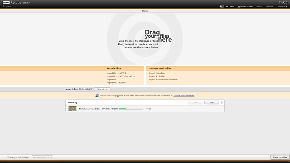The image size is (290, 163).
Task: Stop the current encoding job
Action: [212, 102]
